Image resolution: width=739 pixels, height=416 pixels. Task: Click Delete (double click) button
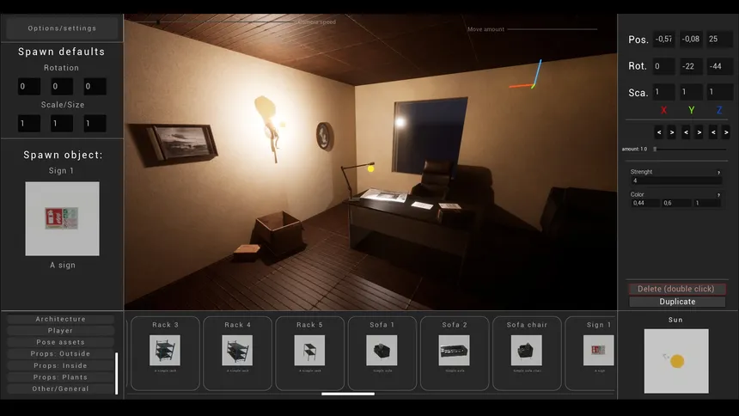click(x=676, y=289)
